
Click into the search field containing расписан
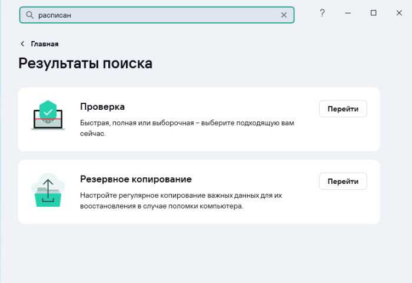coord(157,15)
